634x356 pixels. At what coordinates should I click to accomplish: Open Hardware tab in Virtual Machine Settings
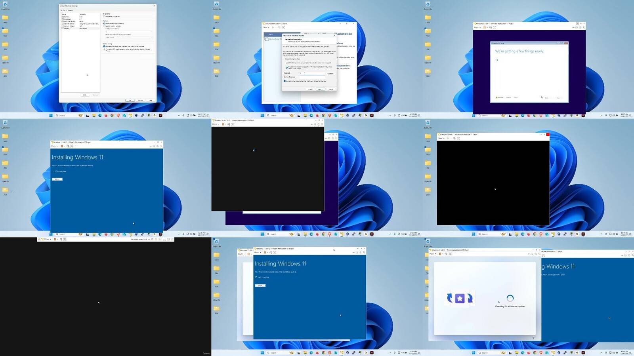63,10
